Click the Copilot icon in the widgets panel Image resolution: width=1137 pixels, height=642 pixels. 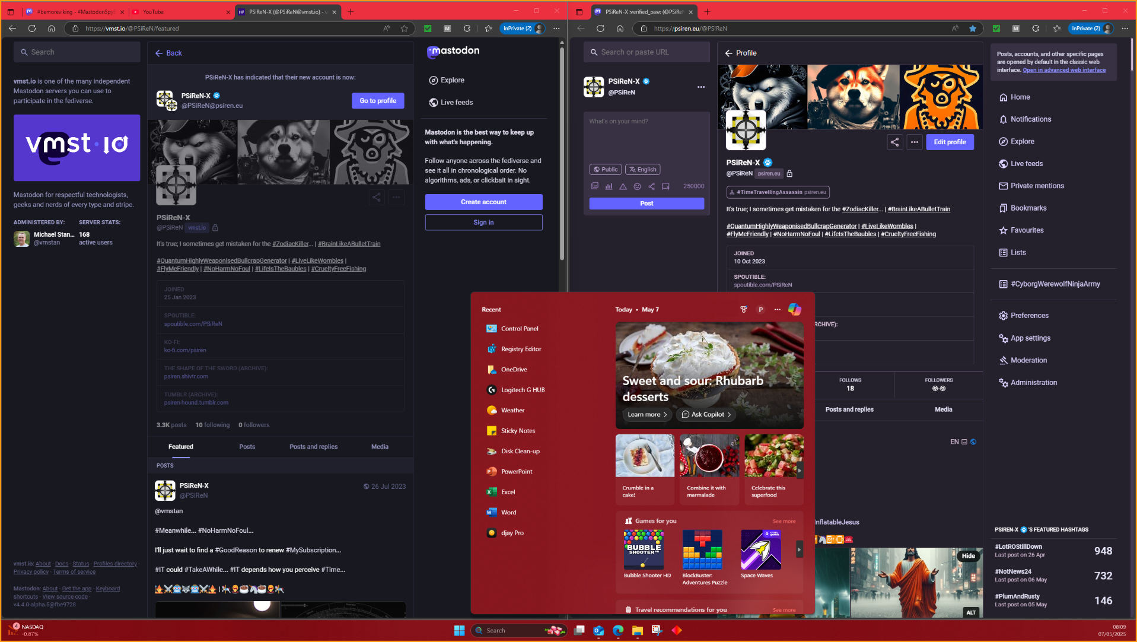(x=795, y=309)
